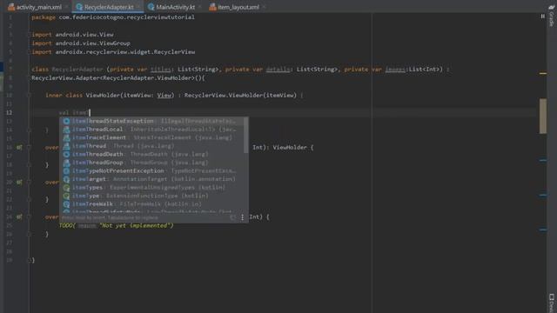Click the details parameter in the constructor

click(278, 70)
